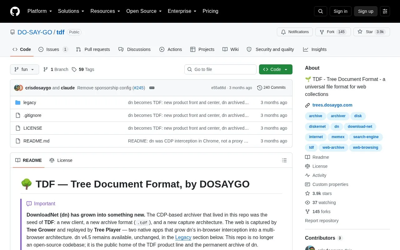Viewport: 400px width, 250px height.
Task: Open the Discussions tab
Action: pyautogui.click(x=134, y=49)
